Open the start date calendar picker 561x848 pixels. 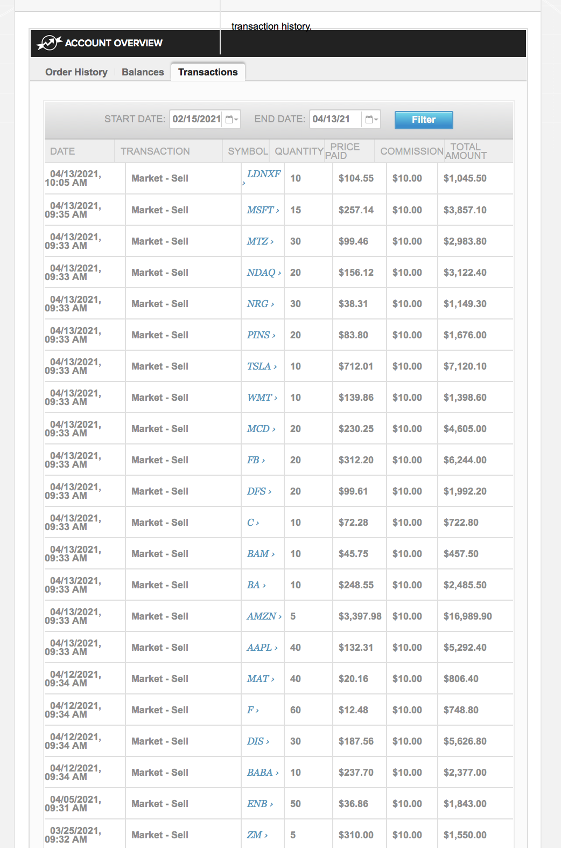point(232,119)
